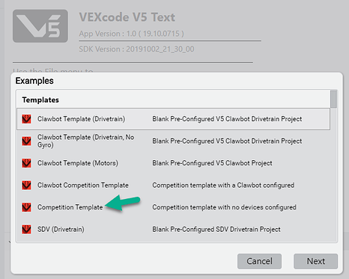This screenshot has height=279, width=349.
Task: Pick the Clawbot Competition Template item
Action: coord(173,186)
